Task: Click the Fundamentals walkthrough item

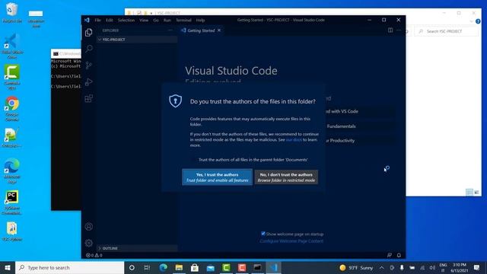Action: 360,126
